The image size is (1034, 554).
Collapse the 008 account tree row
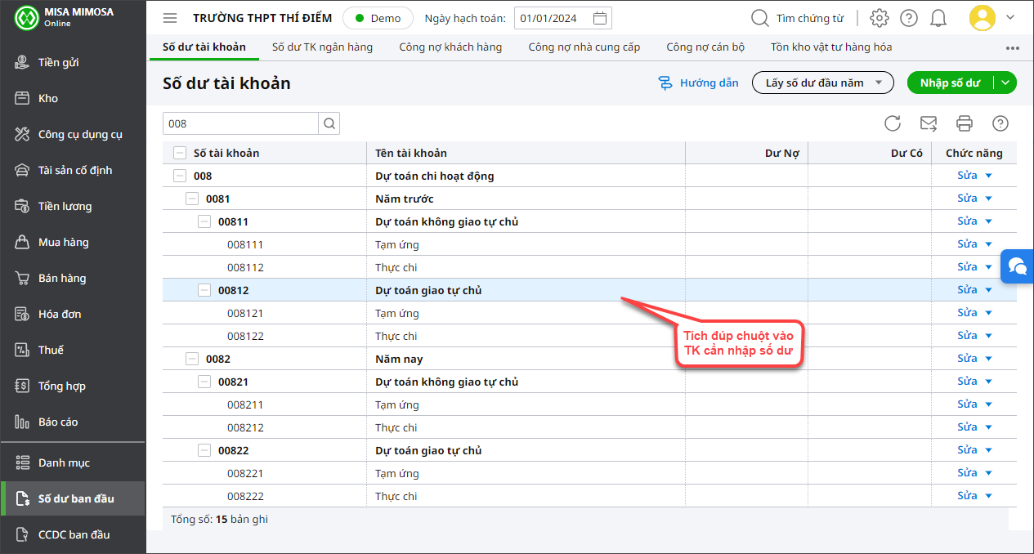click(179, 176)
